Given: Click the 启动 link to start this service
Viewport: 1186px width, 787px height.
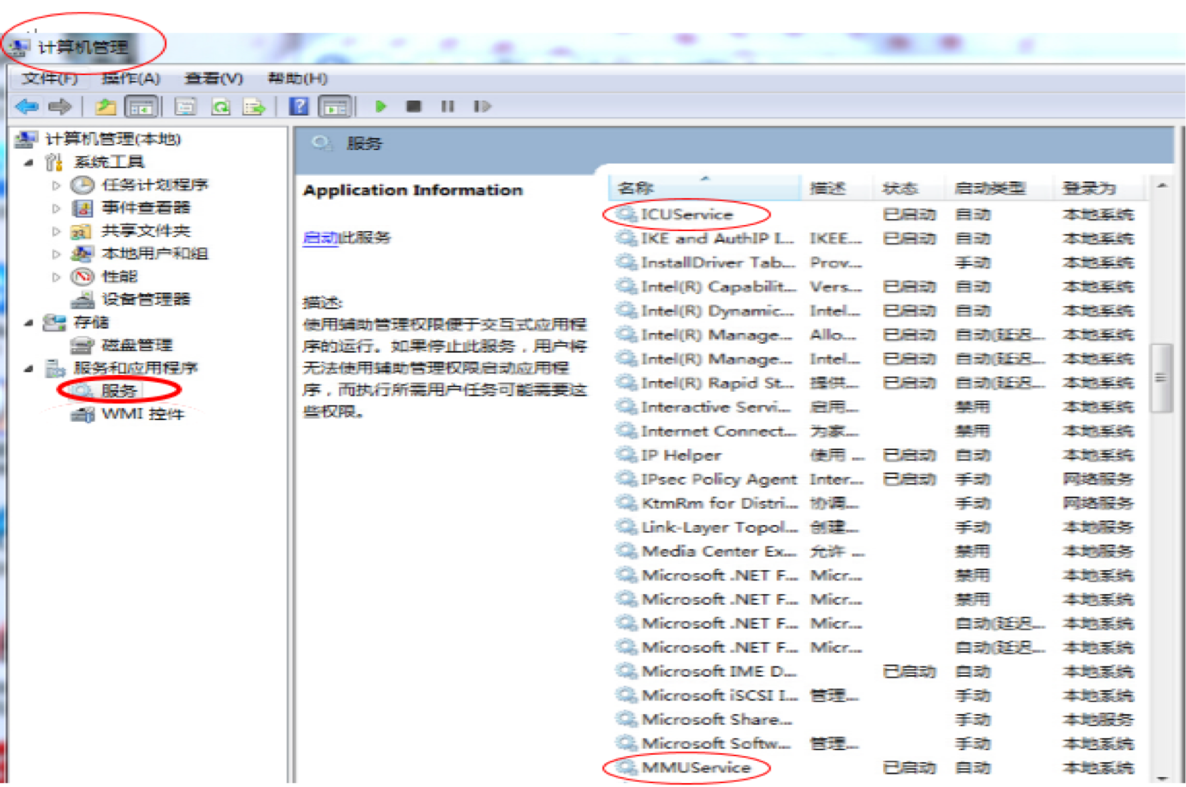Looking at the screenshot, I should tap(320, 238).
